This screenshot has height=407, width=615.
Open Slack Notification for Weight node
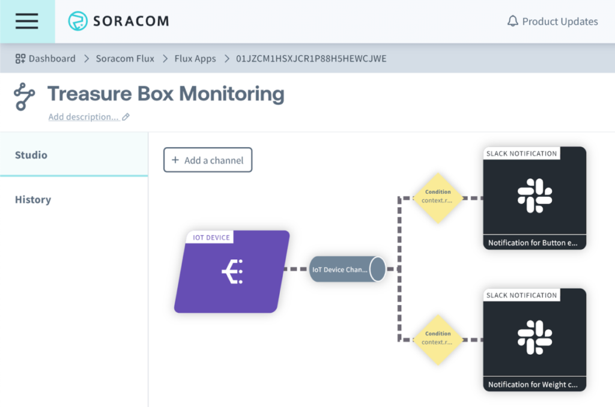click(x=535, y=339)
